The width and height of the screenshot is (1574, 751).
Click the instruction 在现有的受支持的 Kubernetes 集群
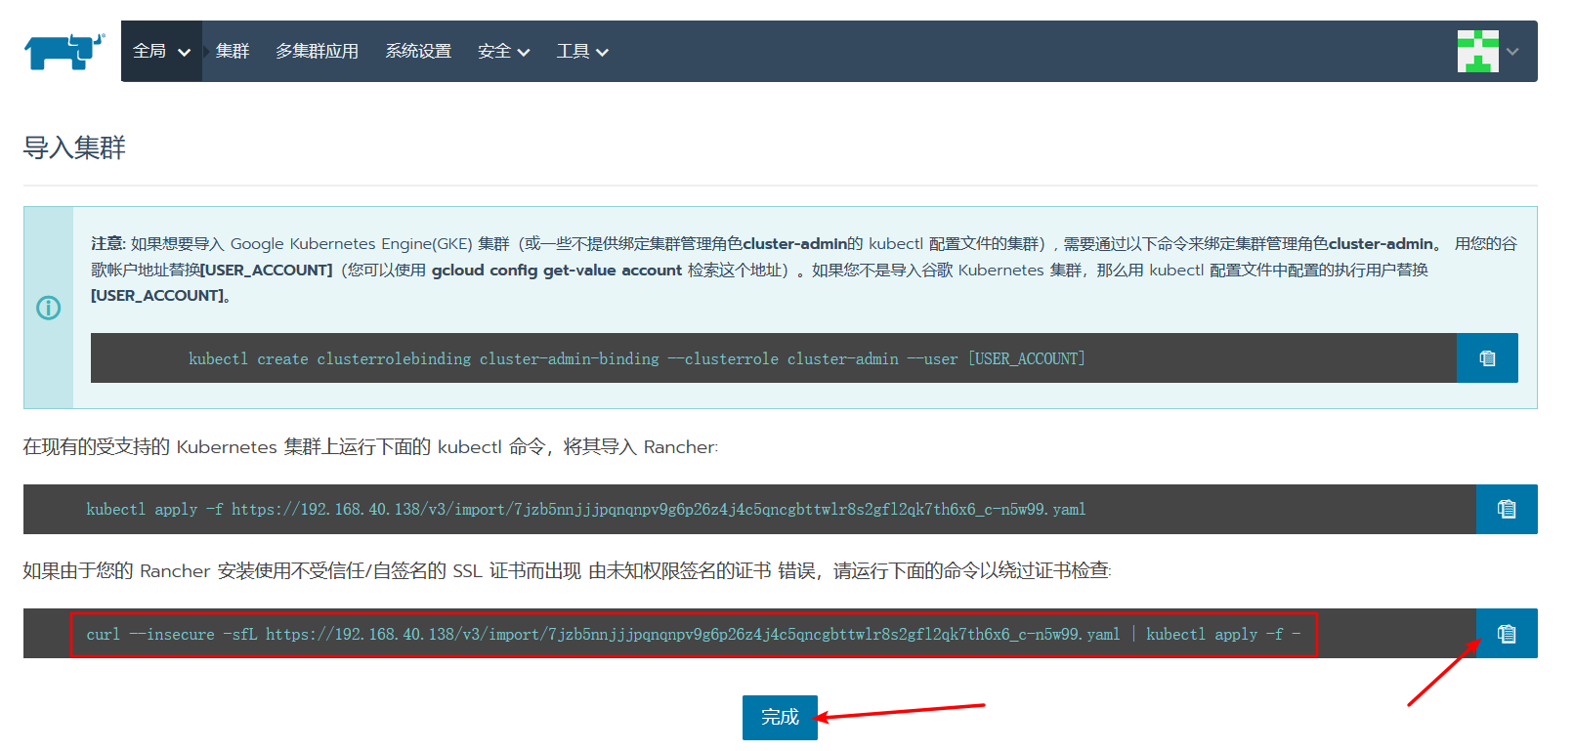pyautogui.click(x=370, y=447)
